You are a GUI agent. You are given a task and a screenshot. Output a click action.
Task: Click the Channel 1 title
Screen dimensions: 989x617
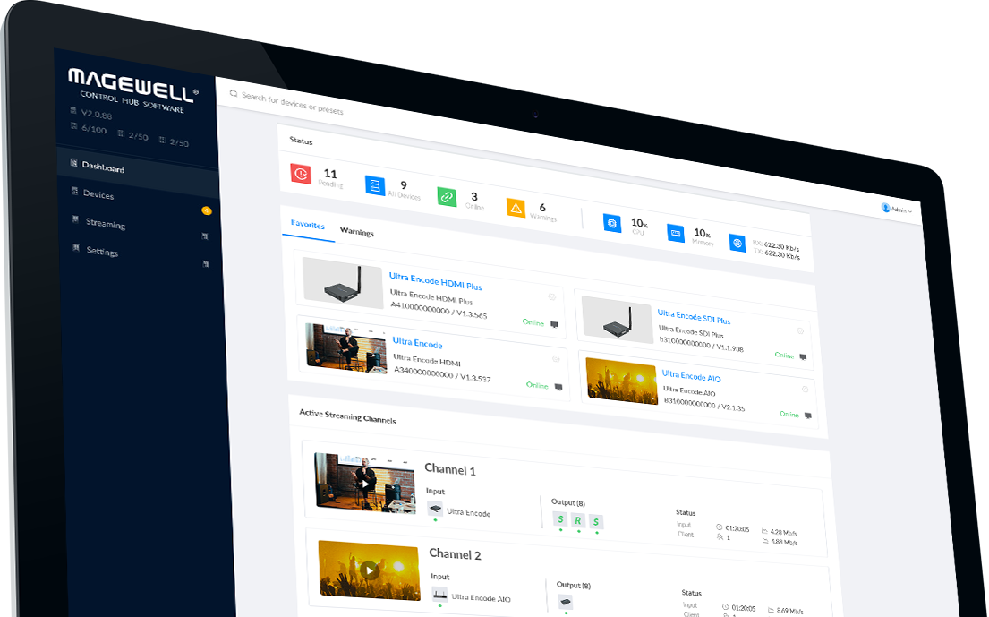450,469
